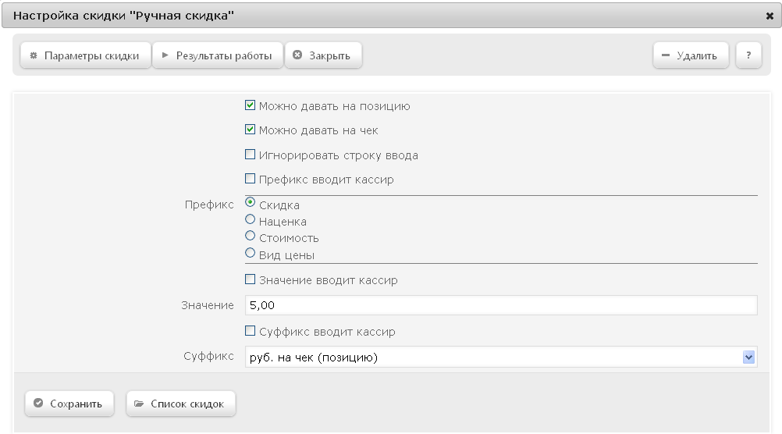The width and height of the screenshot is (782, 434).
Task: Tick Значение вводит кассир checkbox
Action: point(250,279)
